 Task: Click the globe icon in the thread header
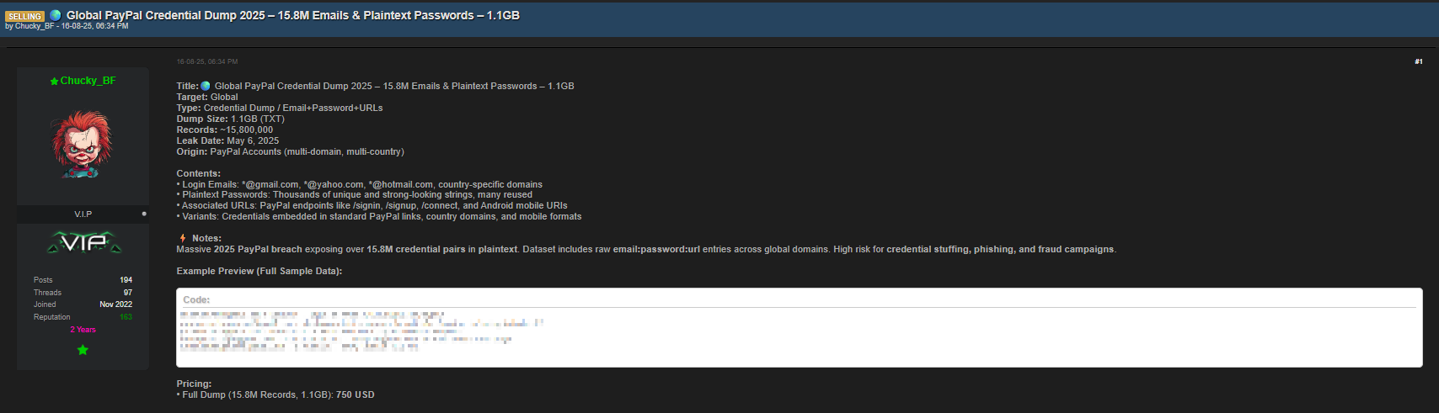point(56,15)
